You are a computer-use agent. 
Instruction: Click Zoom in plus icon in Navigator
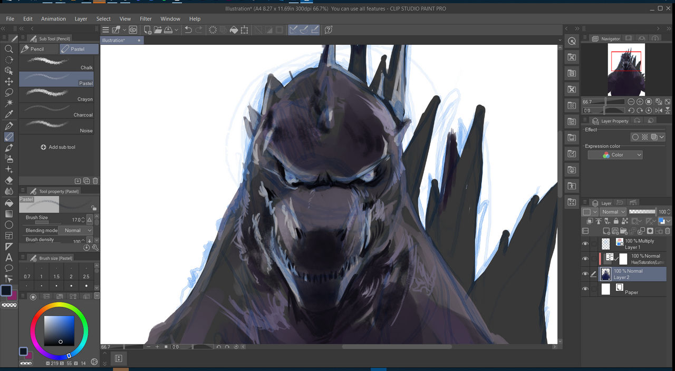(640, 102)
